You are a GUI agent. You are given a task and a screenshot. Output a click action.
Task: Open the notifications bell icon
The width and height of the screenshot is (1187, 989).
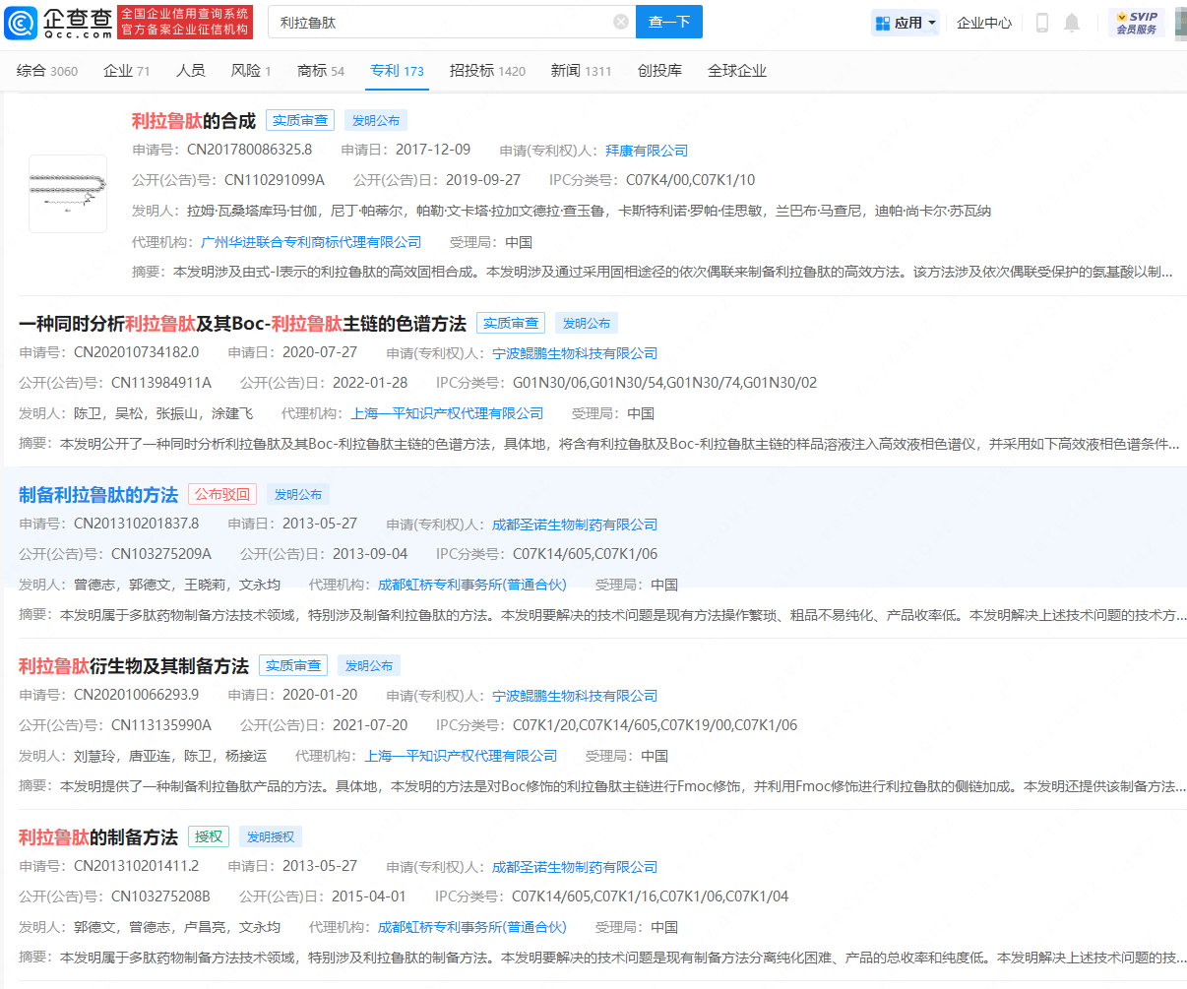1072,23
